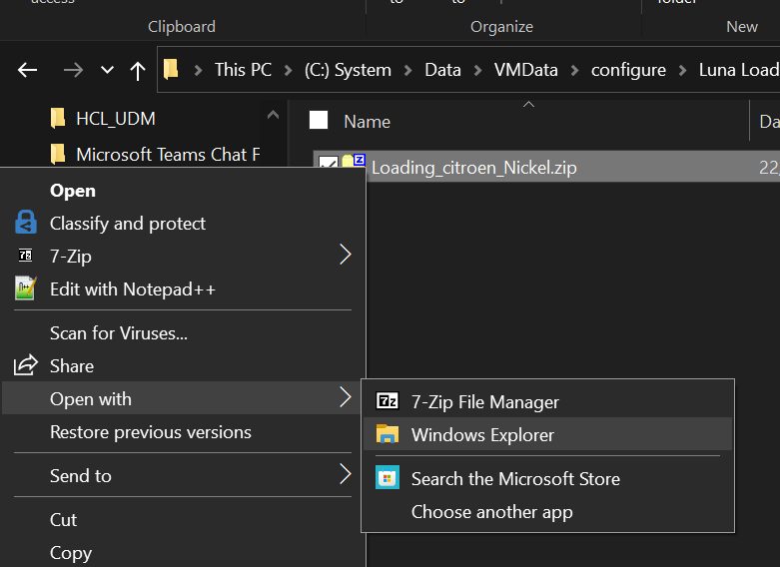The width and height of the screenshot is (780, 567).
Task: Click the zip file icon
Action: pyautogui.click(x=354, y=160)
